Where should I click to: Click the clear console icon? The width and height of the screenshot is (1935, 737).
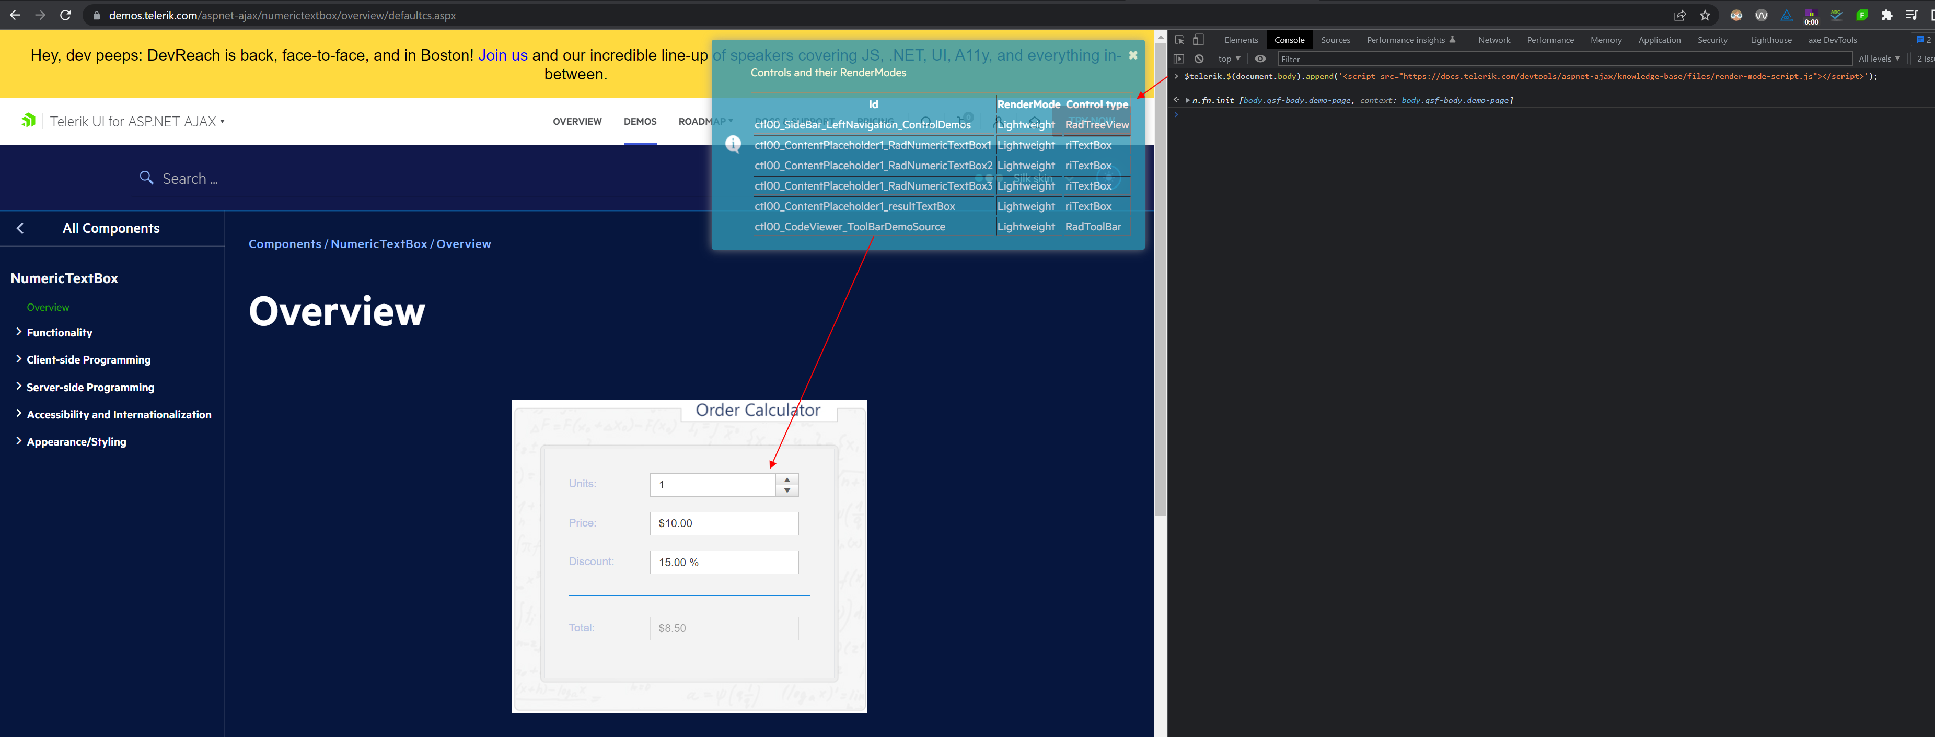click(1199, 59)
